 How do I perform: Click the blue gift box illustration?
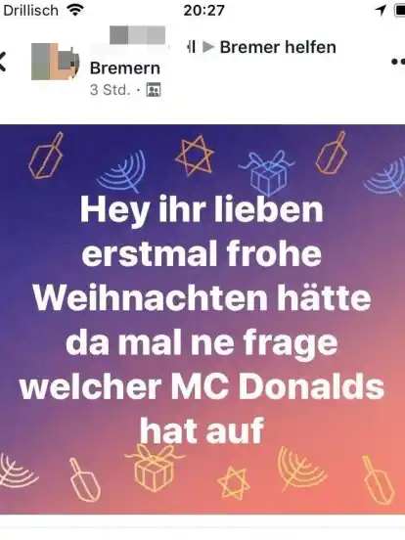(x=266, y=172)
